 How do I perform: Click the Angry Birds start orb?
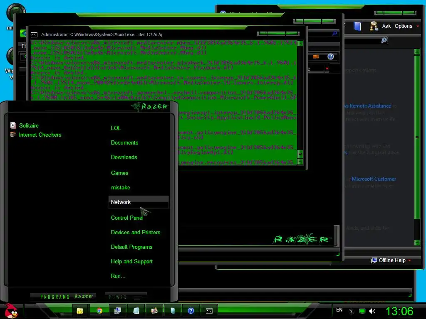tap(11, 311)
